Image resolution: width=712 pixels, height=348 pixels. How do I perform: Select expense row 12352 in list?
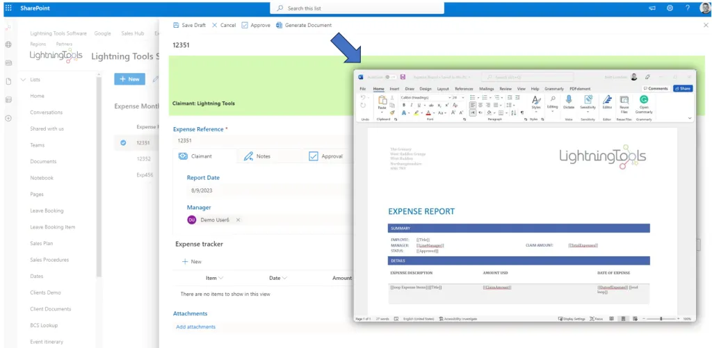[x=143, y=159]
